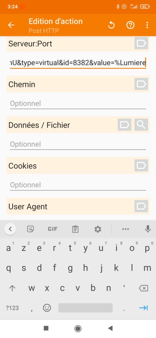Switch to ?123 symbols keyboard

(12, 308)
